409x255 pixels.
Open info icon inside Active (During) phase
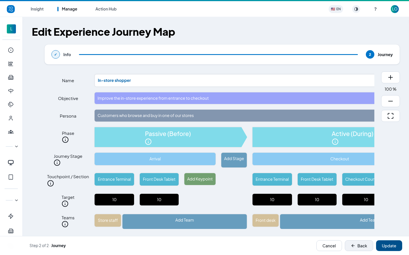click(x=335, y=142)
